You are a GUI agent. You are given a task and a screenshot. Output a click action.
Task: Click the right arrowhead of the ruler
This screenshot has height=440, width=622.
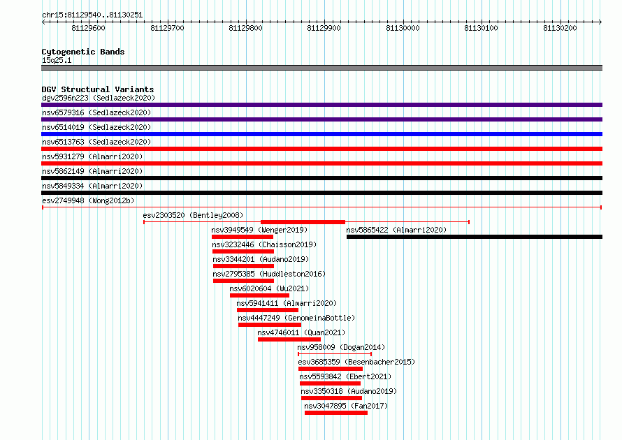coord(600,22)
